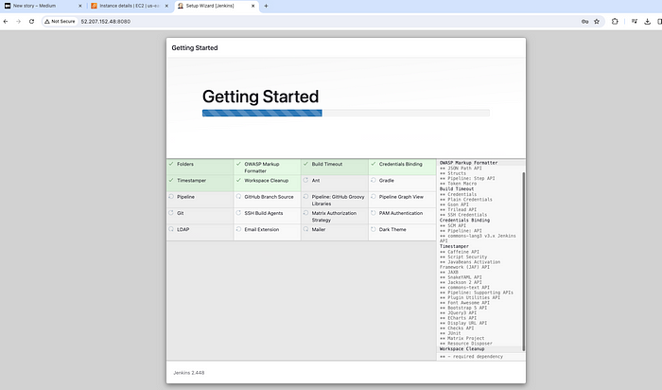This screenshot has width=662, height=390.
Task: Click the SSH Build Agents spinner icon
Action: click(x=238, y=213)
